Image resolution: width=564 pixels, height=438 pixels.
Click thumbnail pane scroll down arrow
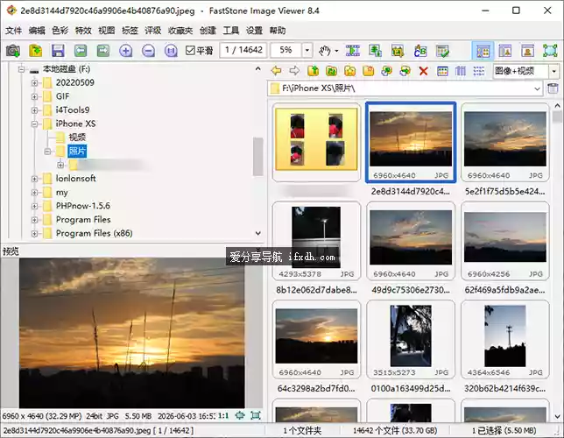tap(558, 416)
